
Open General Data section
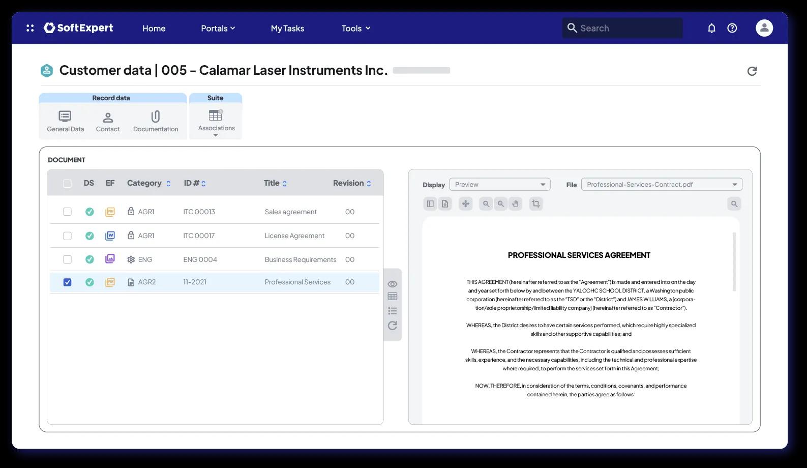click(65, 122)
